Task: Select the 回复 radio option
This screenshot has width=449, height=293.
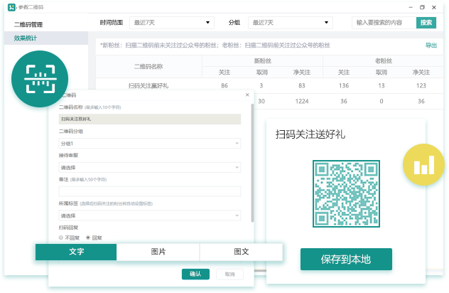Action: [88, 237]
